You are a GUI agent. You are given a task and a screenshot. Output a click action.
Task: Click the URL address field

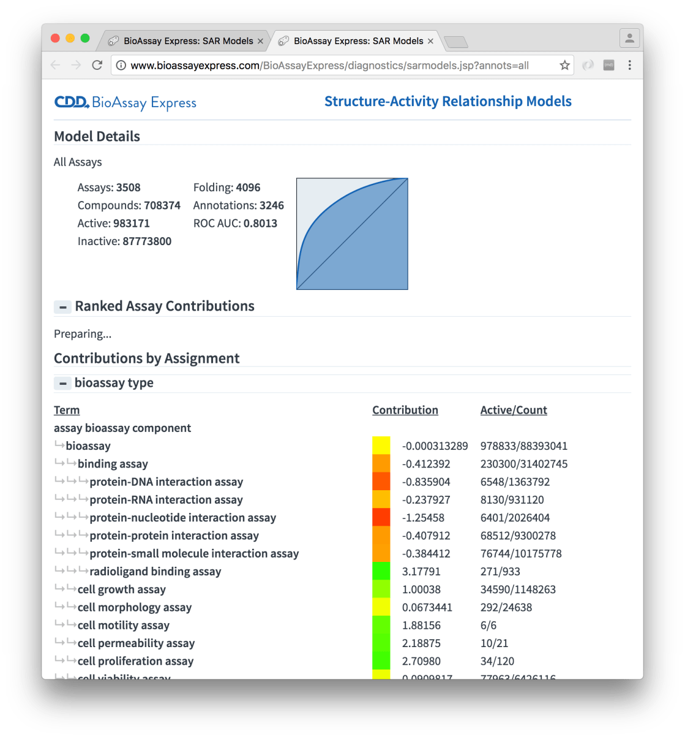click(337, 66)
